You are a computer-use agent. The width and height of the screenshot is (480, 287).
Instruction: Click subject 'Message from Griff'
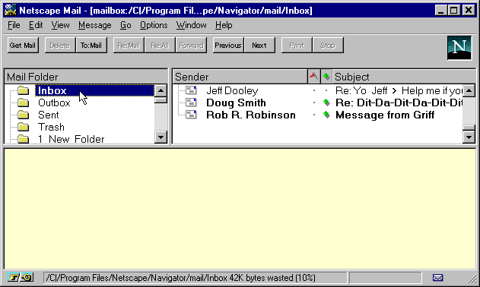tap(385, 115)
